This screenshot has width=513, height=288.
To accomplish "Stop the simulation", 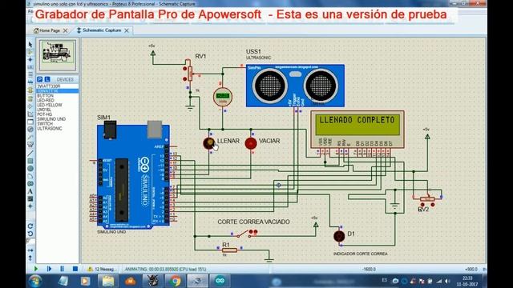I will [75, 269].
